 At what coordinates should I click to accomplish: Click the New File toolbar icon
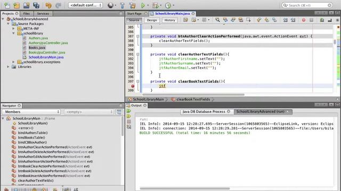coord(7,5)
